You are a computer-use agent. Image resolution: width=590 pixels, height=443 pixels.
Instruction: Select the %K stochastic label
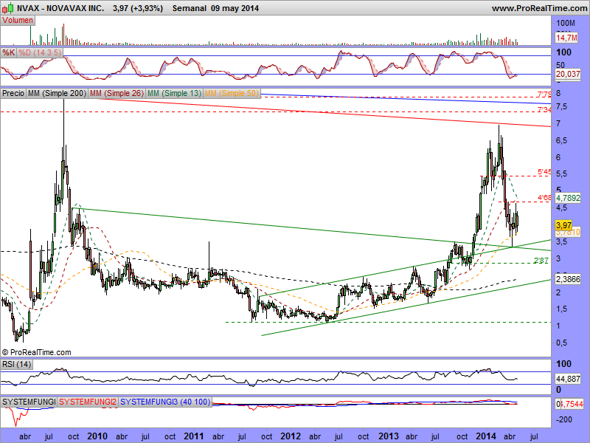(x=8, y=52)
